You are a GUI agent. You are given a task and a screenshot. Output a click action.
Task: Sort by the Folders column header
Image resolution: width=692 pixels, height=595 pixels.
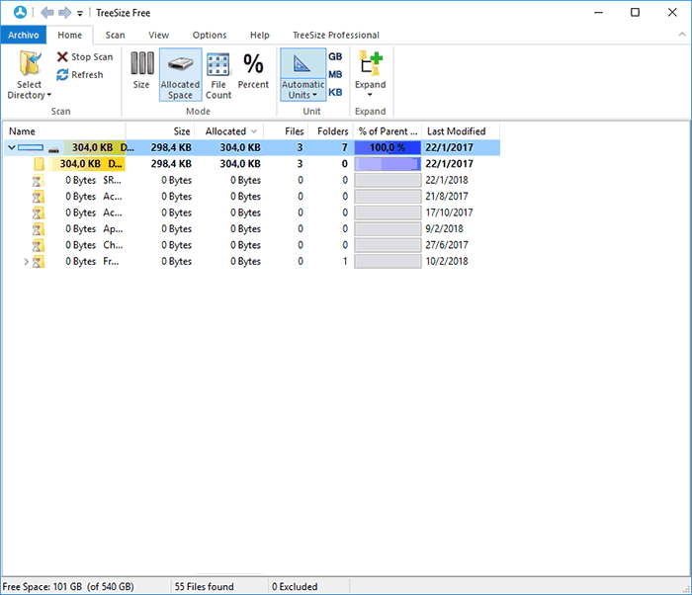coord(330,131)
